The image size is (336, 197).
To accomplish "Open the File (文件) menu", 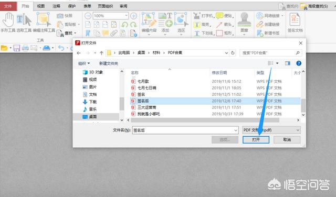I will pos(8,6).
